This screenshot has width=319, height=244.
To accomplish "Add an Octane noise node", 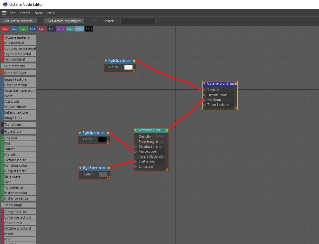I will (18, 160).
